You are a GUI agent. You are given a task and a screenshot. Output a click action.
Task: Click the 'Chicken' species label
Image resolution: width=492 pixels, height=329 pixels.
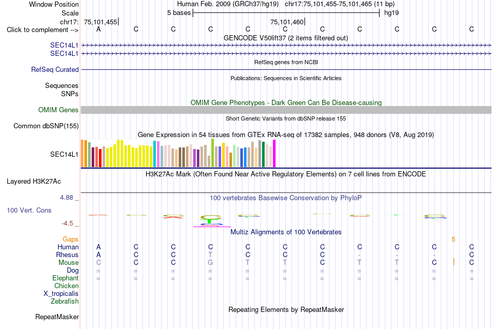[x=66, y=286]
